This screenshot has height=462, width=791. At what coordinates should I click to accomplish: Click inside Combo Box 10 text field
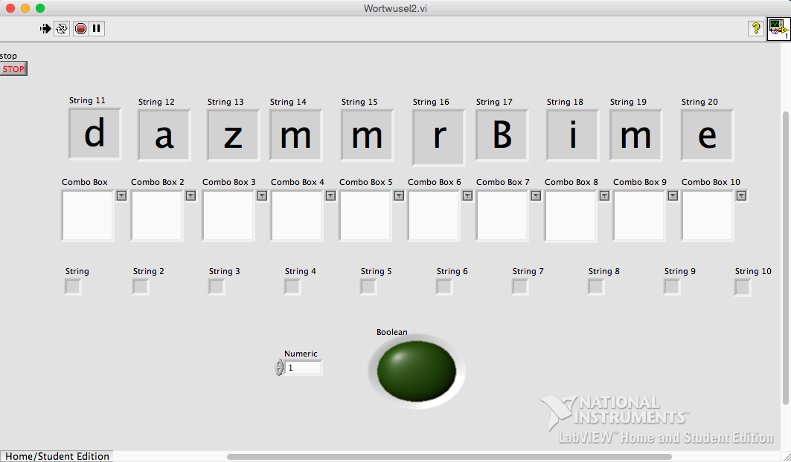tap(707, 215)
